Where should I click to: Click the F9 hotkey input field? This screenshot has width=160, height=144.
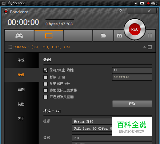click(x=132, y=70)
